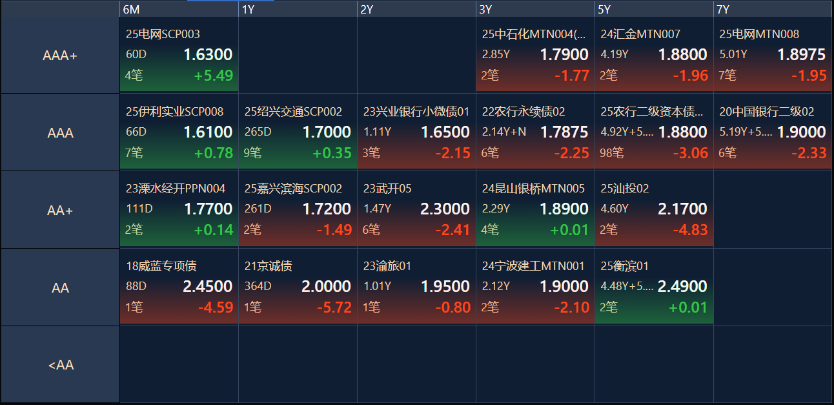Click change value -4.59

pos(216,307)
